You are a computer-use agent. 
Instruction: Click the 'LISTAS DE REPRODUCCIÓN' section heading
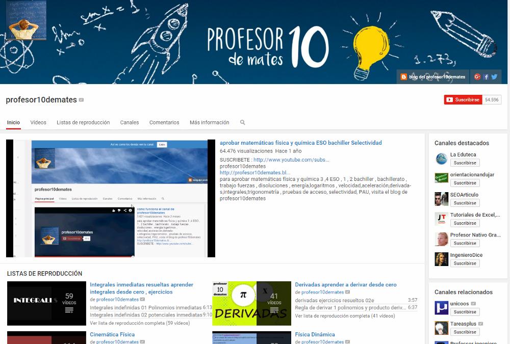(x=44, y=274)
